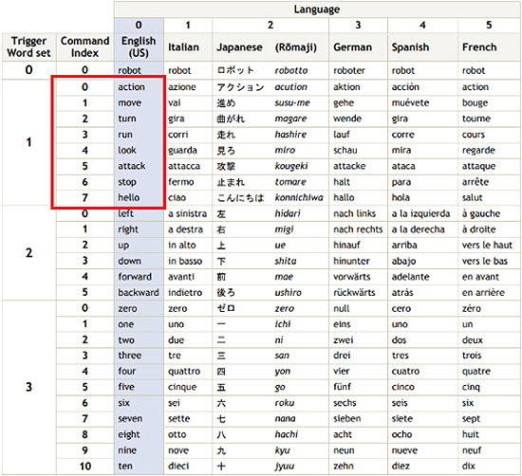Click the Rōmaji word 'susu-me'
This screenshot has width=522, height=476.
[292, 102]
